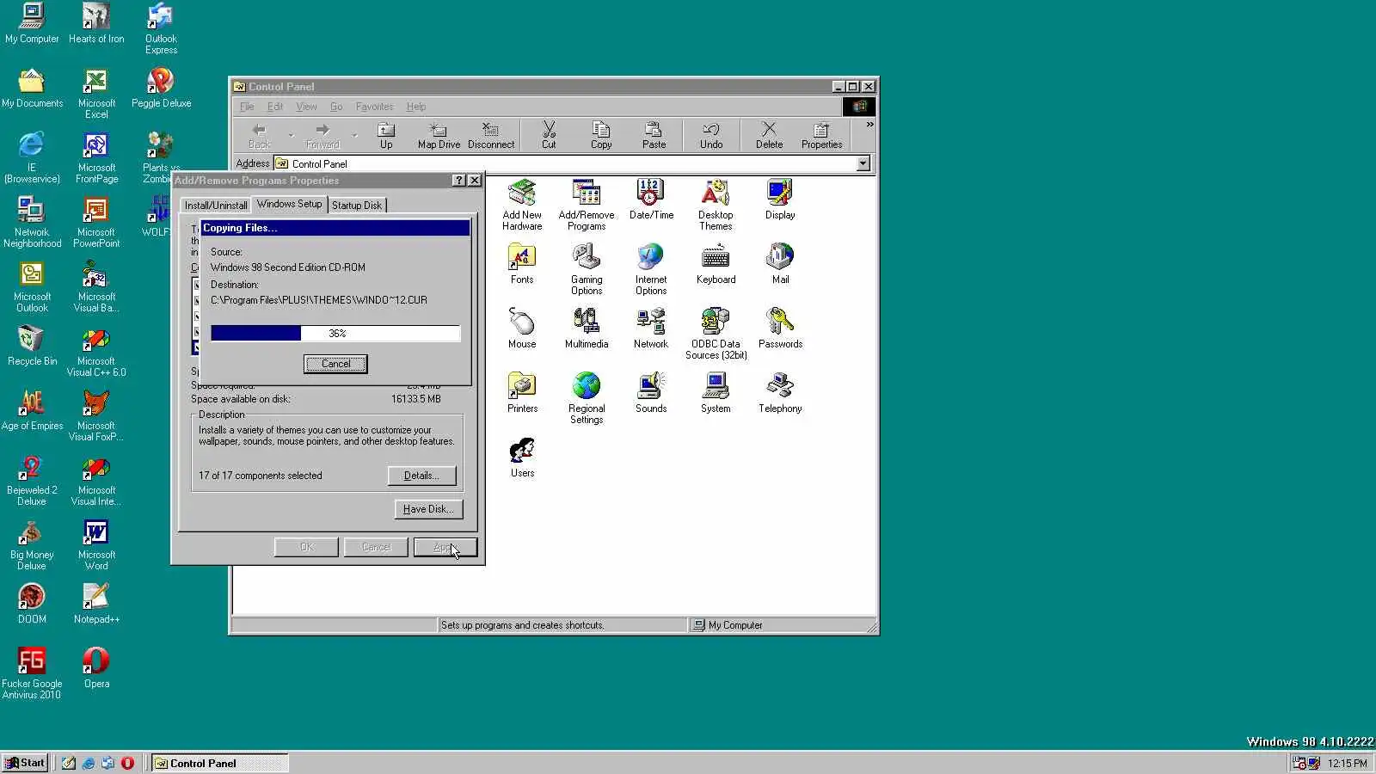Open the Favorites menu

point(374,107)
